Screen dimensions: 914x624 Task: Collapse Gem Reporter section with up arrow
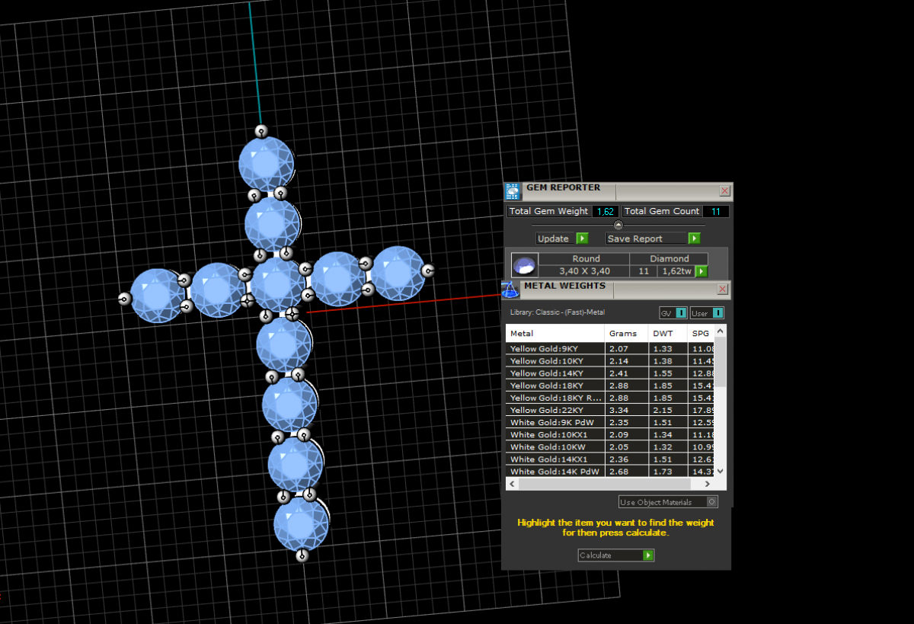[x=618, y=225]
